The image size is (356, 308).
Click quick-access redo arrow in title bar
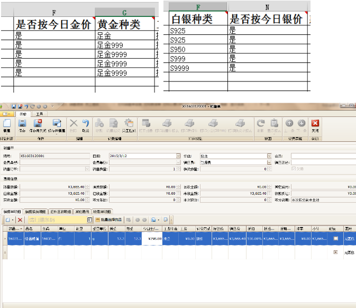coord(32,106)
